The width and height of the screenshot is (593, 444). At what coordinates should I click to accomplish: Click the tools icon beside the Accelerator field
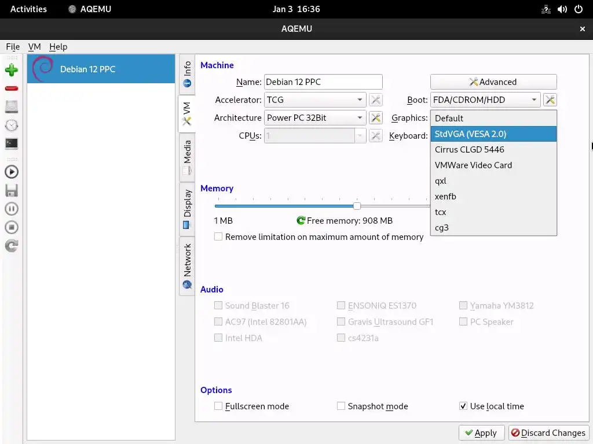(x=375, y=99)
